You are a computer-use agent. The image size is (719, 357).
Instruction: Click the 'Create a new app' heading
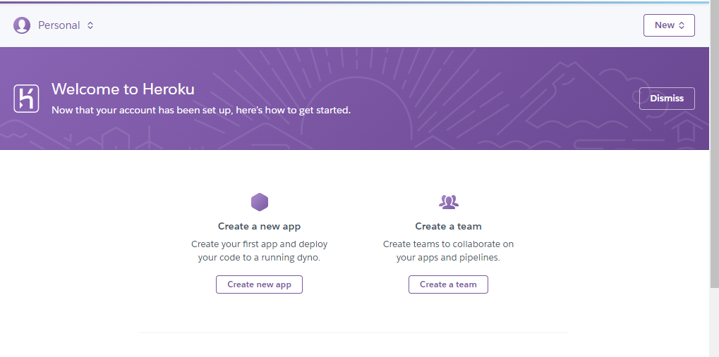pyautogui.click(x=259, y=226)
